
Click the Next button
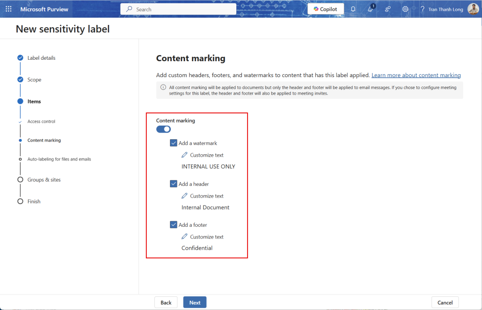pyautogui.click(x=194, y=302)
